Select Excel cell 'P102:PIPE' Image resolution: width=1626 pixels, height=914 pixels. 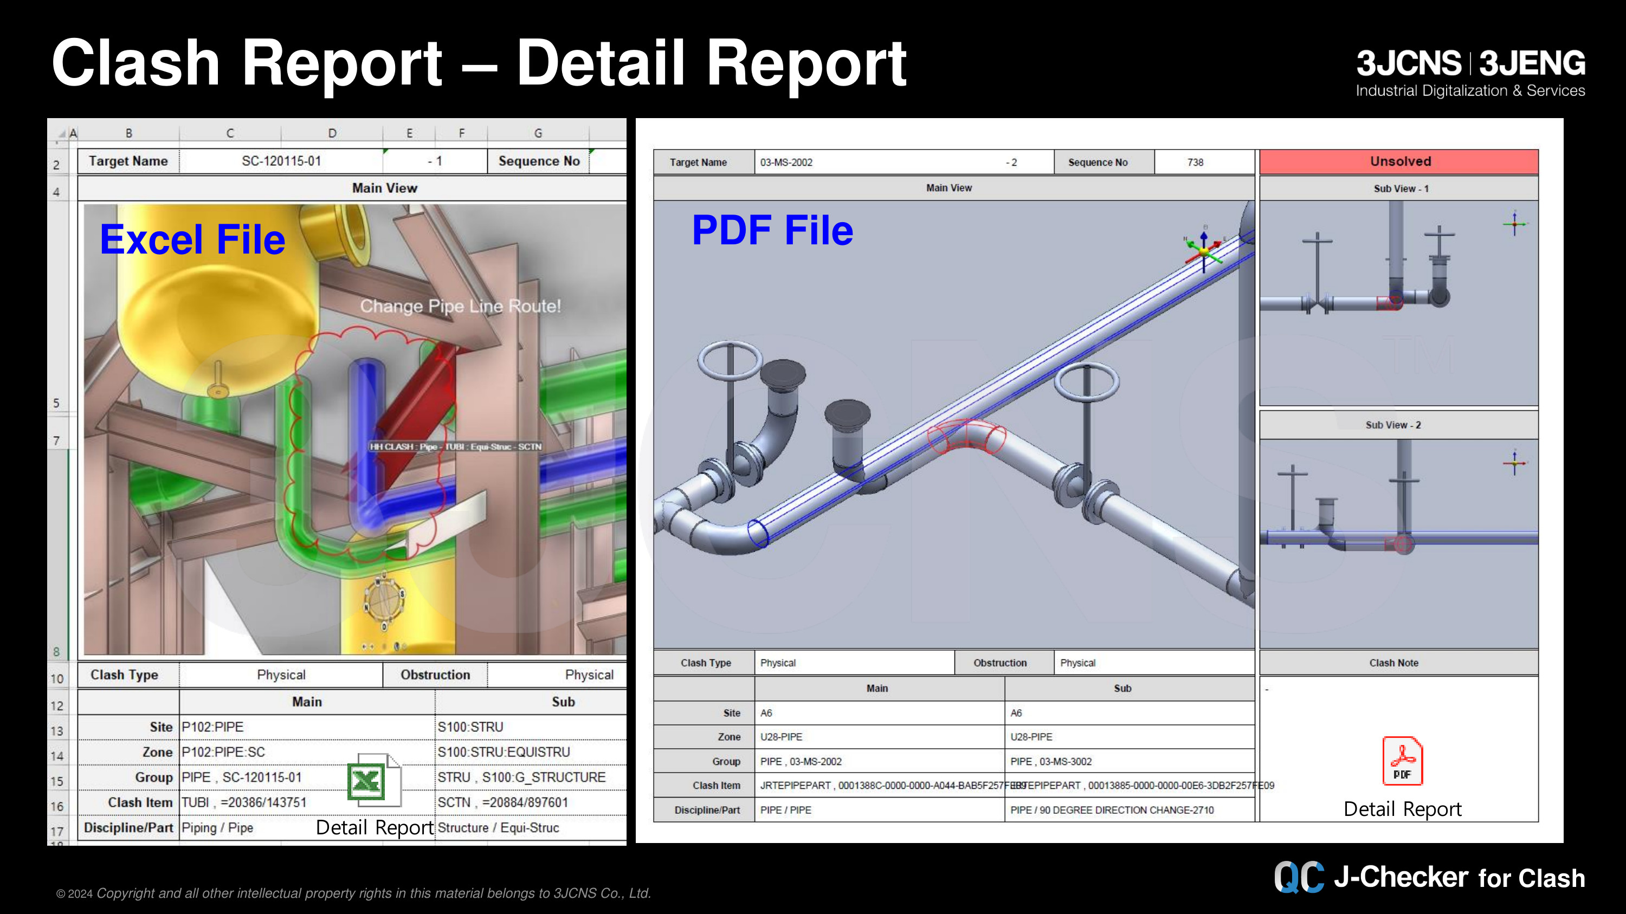(307, 727)
